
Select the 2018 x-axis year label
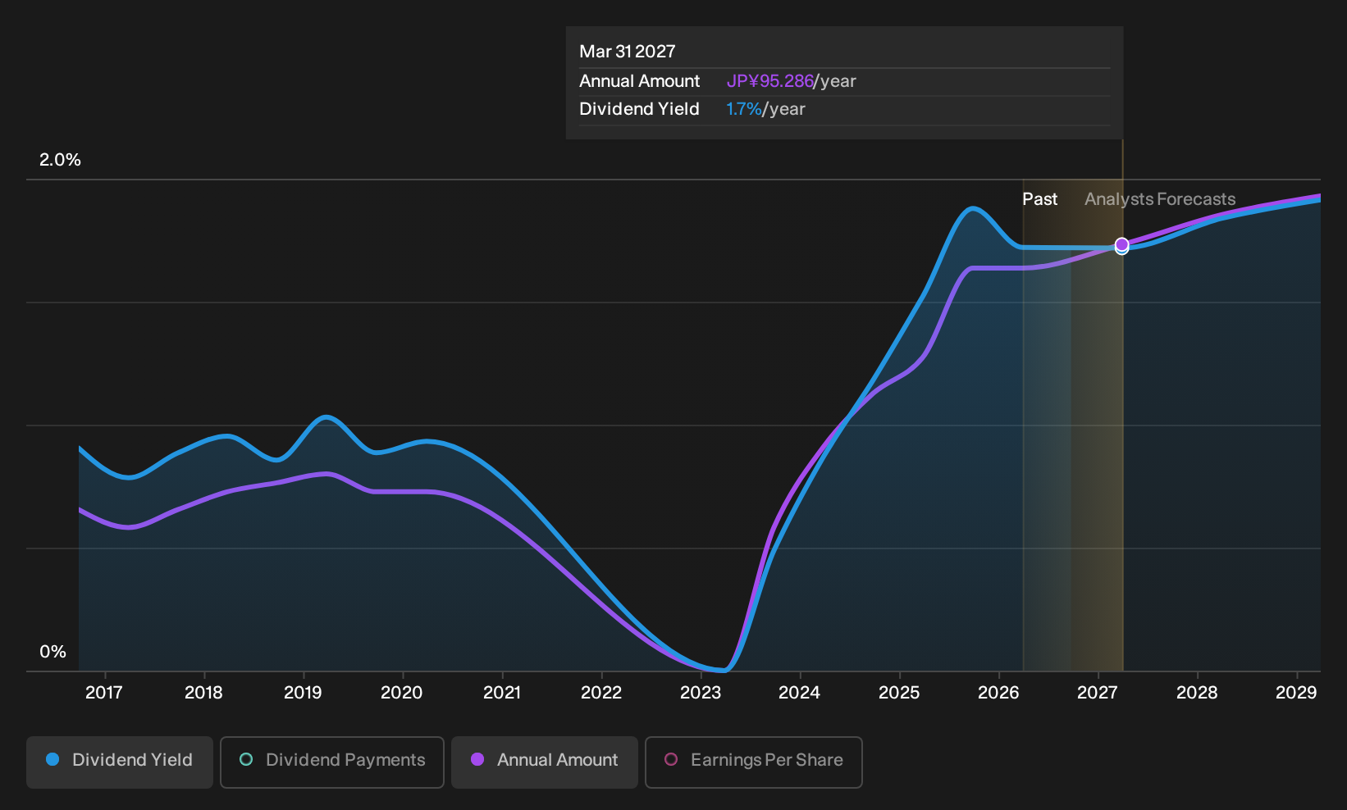(203, 693)
